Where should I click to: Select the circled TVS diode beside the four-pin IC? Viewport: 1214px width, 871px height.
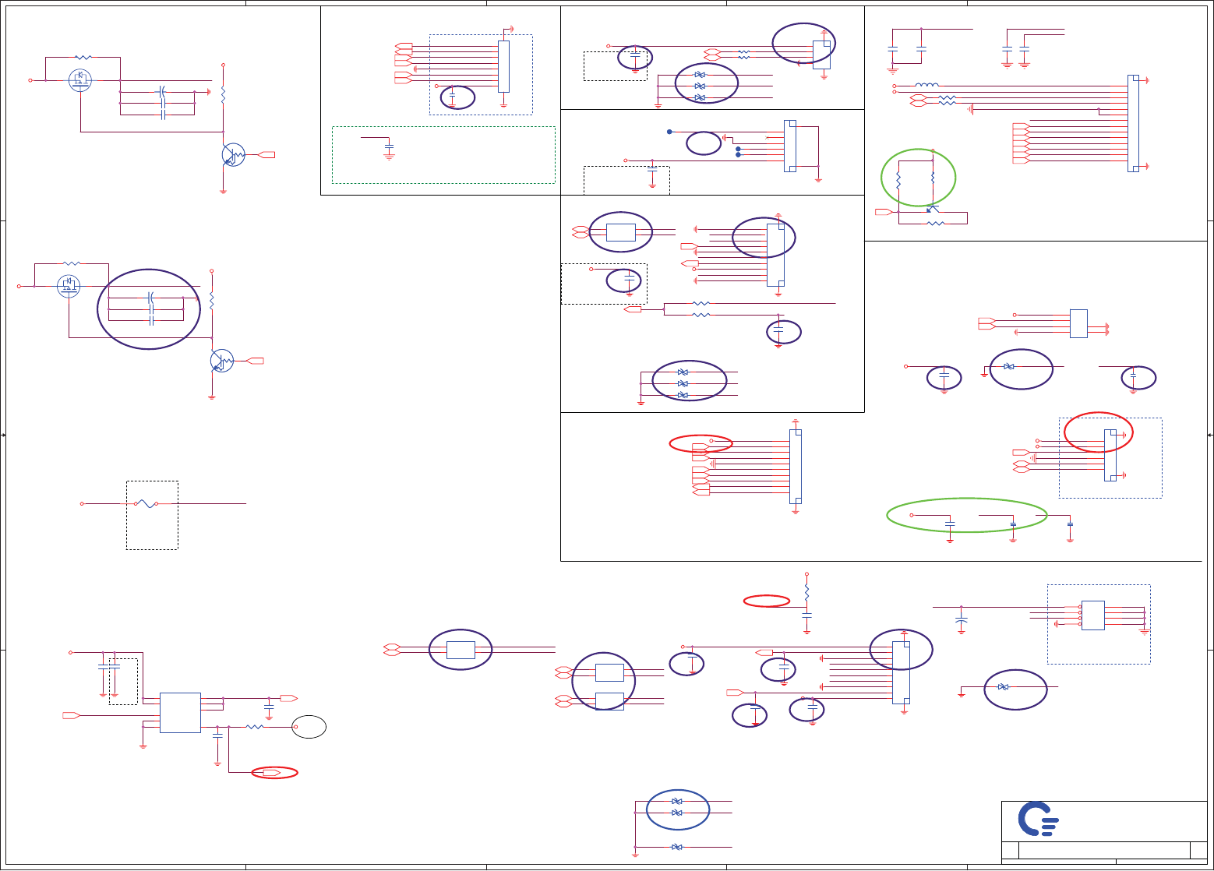pyautogui.click(x=1009, y=366)
